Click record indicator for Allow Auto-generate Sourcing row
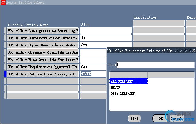196x124 pixels. [5, 31]
